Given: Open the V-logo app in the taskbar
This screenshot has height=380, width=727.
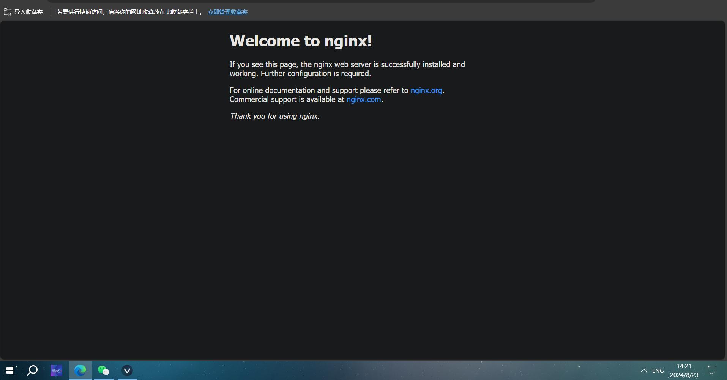Looking at the screenshot, I should 127,371.
